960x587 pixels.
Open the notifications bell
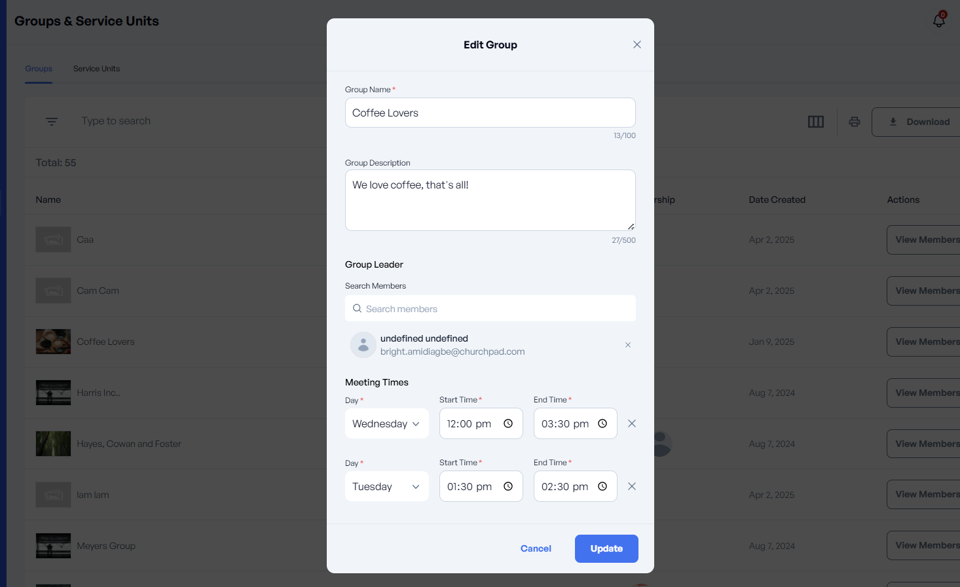[938, 21]
